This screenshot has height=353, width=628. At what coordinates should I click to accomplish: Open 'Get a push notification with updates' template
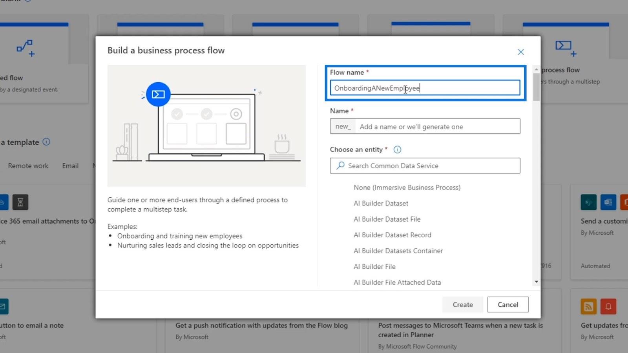click(261, 325)
